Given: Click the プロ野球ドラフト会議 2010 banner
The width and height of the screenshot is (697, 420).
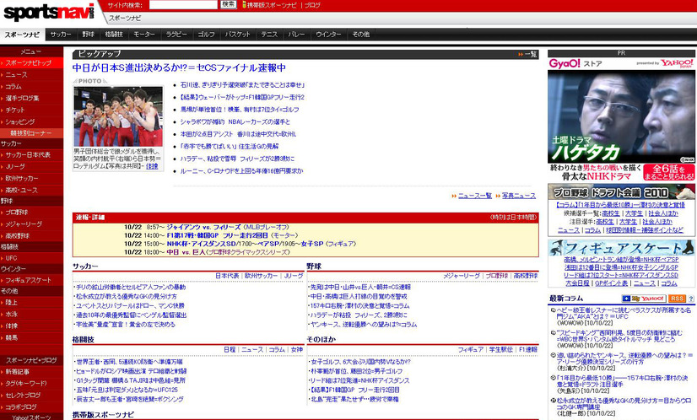Looking at the screenshot, I should 621,192.
